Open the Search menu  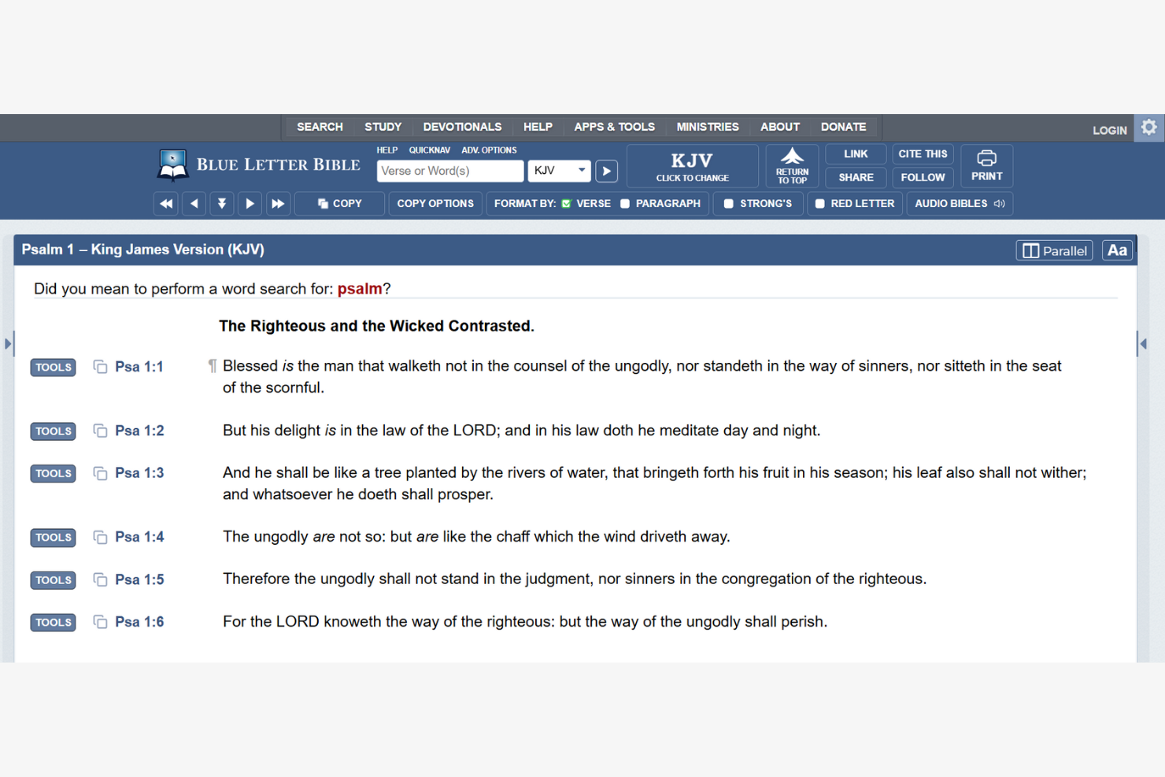[x=320, y=127]
